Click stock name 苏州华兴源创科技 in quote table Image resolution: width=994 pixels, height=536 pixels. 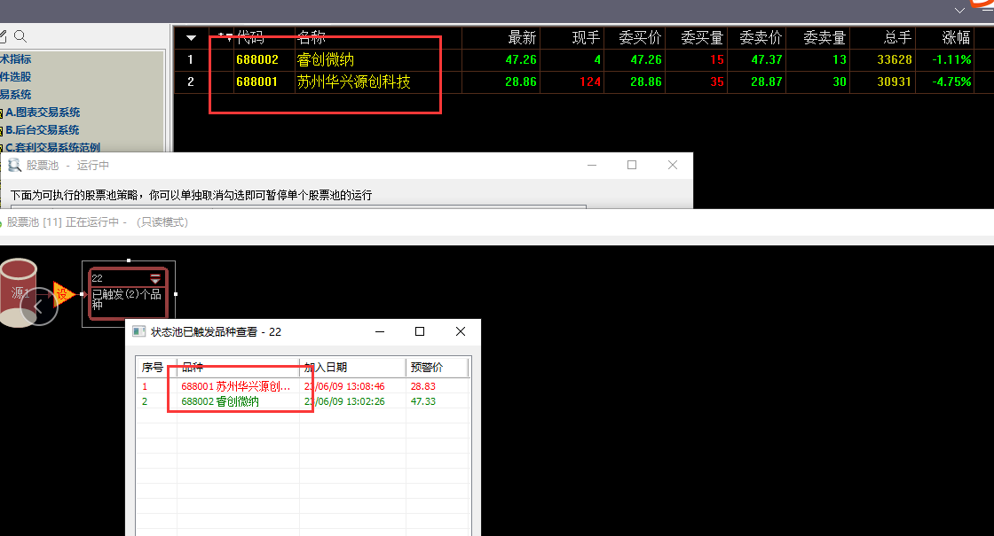pos(354,82)
